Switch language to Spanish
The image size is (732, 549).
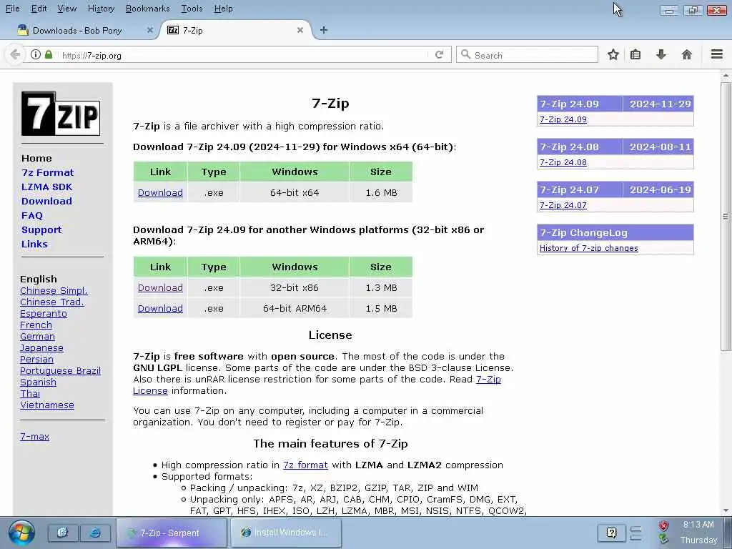tap(38, 382)
